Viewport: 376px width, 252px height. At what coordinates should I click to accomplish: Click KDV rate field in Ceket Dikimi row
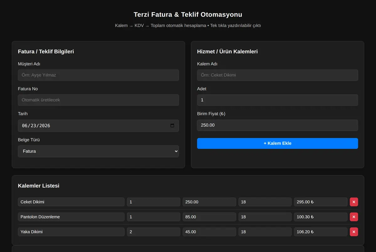pyautogui.click(x=265, y=202)
